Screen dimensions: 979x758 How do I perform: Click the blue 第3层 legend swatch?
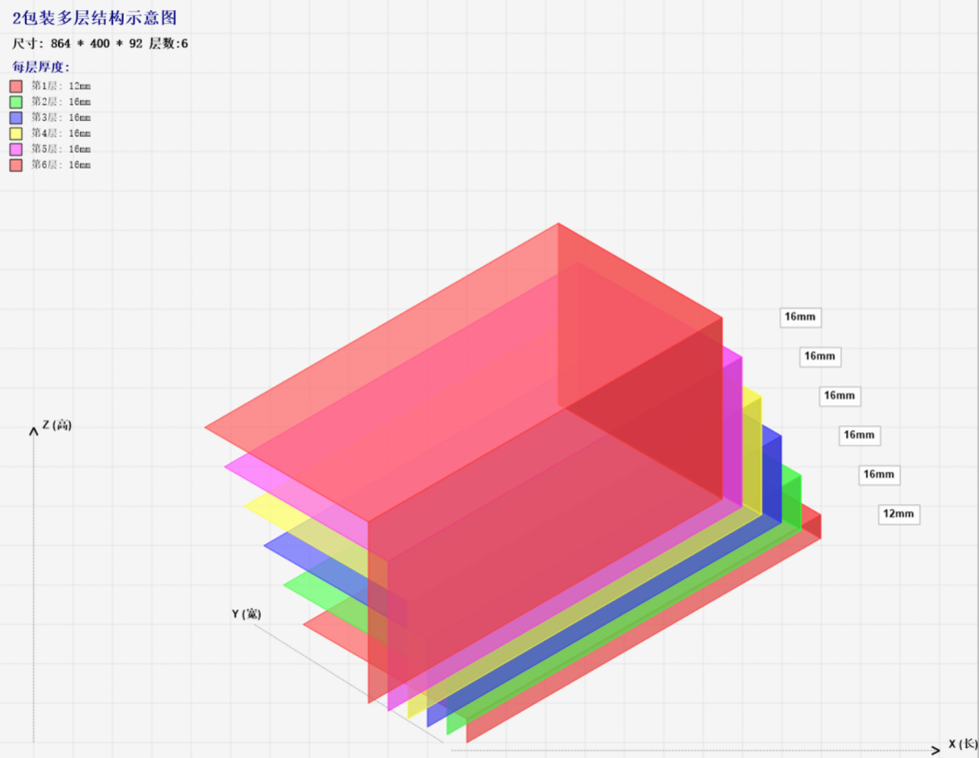(16, 118)
